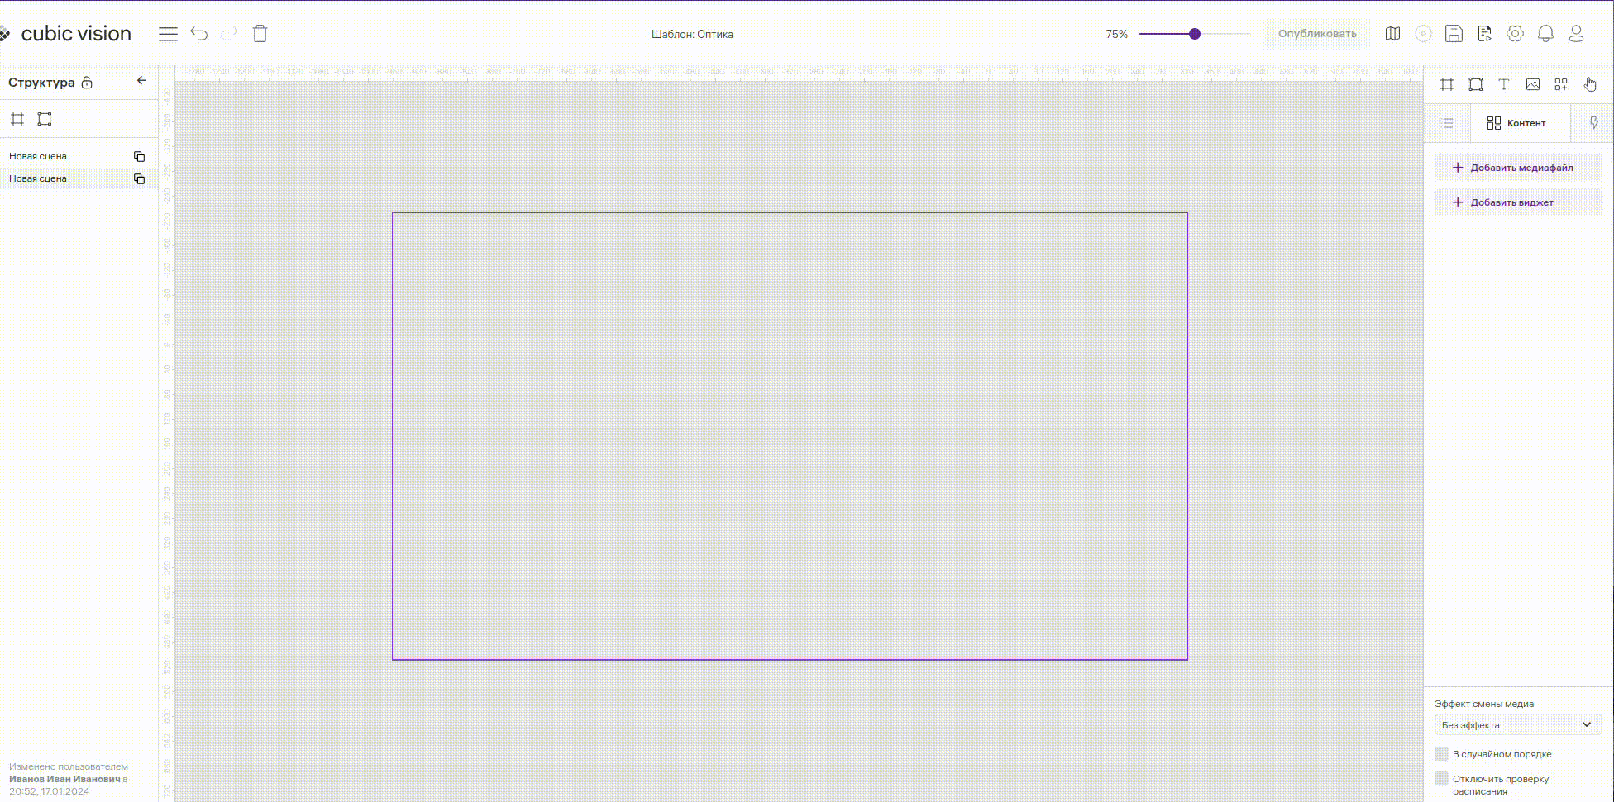Screen dimensions: 1614x802
Task: Click the floppy disk save icon
Action: coord(1454,34)
